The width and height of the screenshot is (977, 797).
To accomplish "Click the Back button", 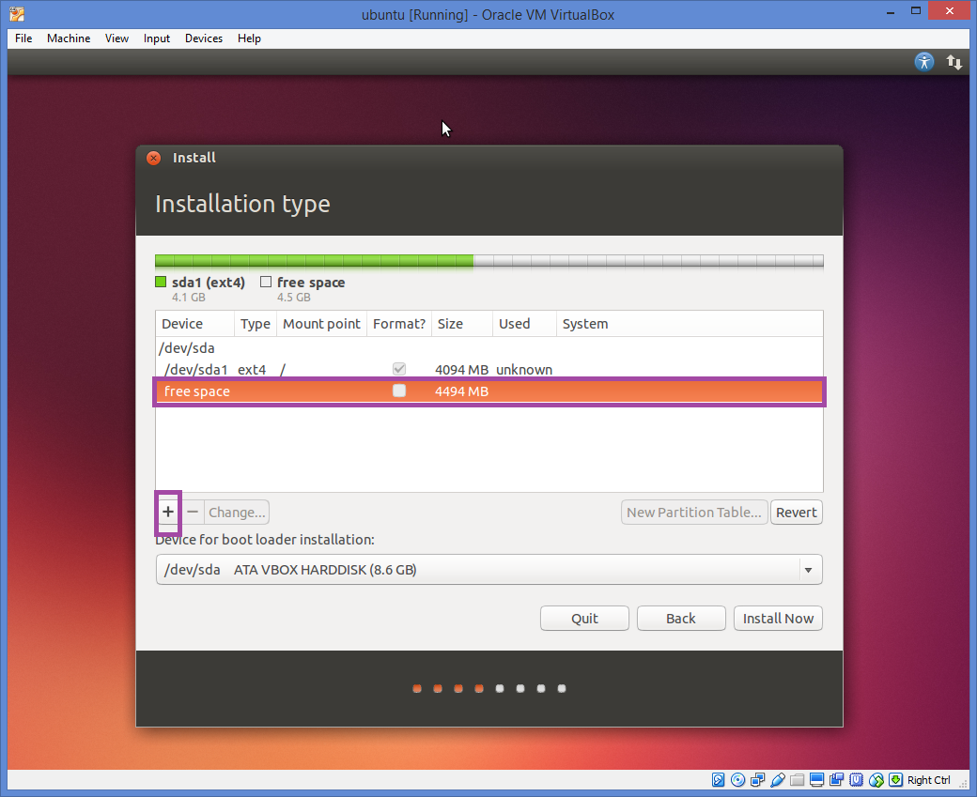I will (x=681, y=619).
